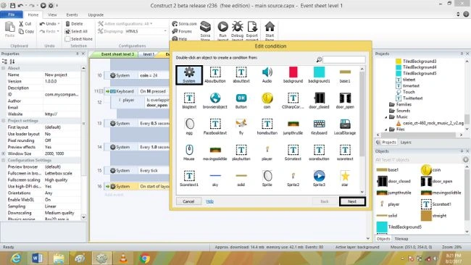Select TiledBackground5 in Objects panel
The height and width of the screenshot is (265, 471).
(399, 227)
